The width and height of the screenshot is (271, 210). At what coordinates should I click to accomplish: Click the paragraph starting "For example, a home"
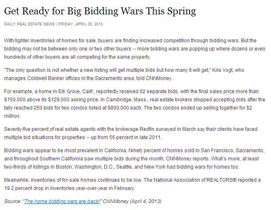(x=135, y=104)
